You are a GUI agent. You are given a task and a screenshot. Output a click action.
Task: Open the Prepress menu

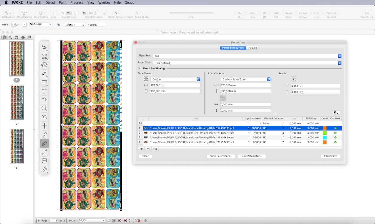tap(76, 2)
